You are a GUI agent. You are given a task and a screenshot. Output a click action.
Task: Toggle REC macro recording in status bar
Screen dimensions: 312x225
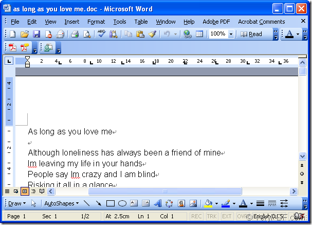point(196,216)
